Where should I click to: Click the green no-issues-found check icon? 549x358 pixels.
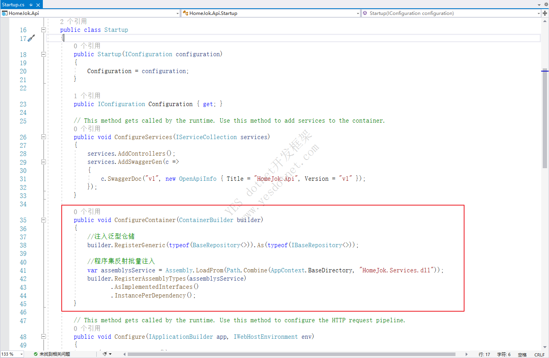pyautogui.click(x=36, y=354)
